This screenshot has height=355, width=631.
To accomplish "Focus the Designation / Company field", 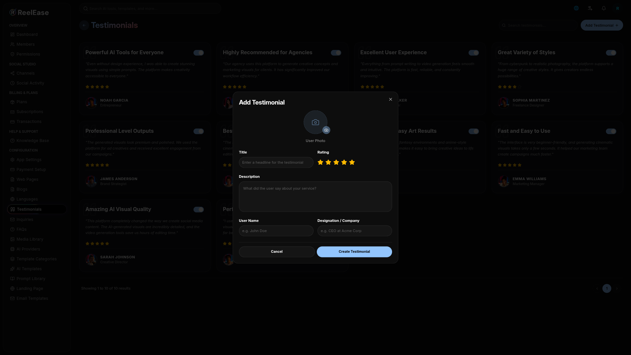I will click(355, 231).
